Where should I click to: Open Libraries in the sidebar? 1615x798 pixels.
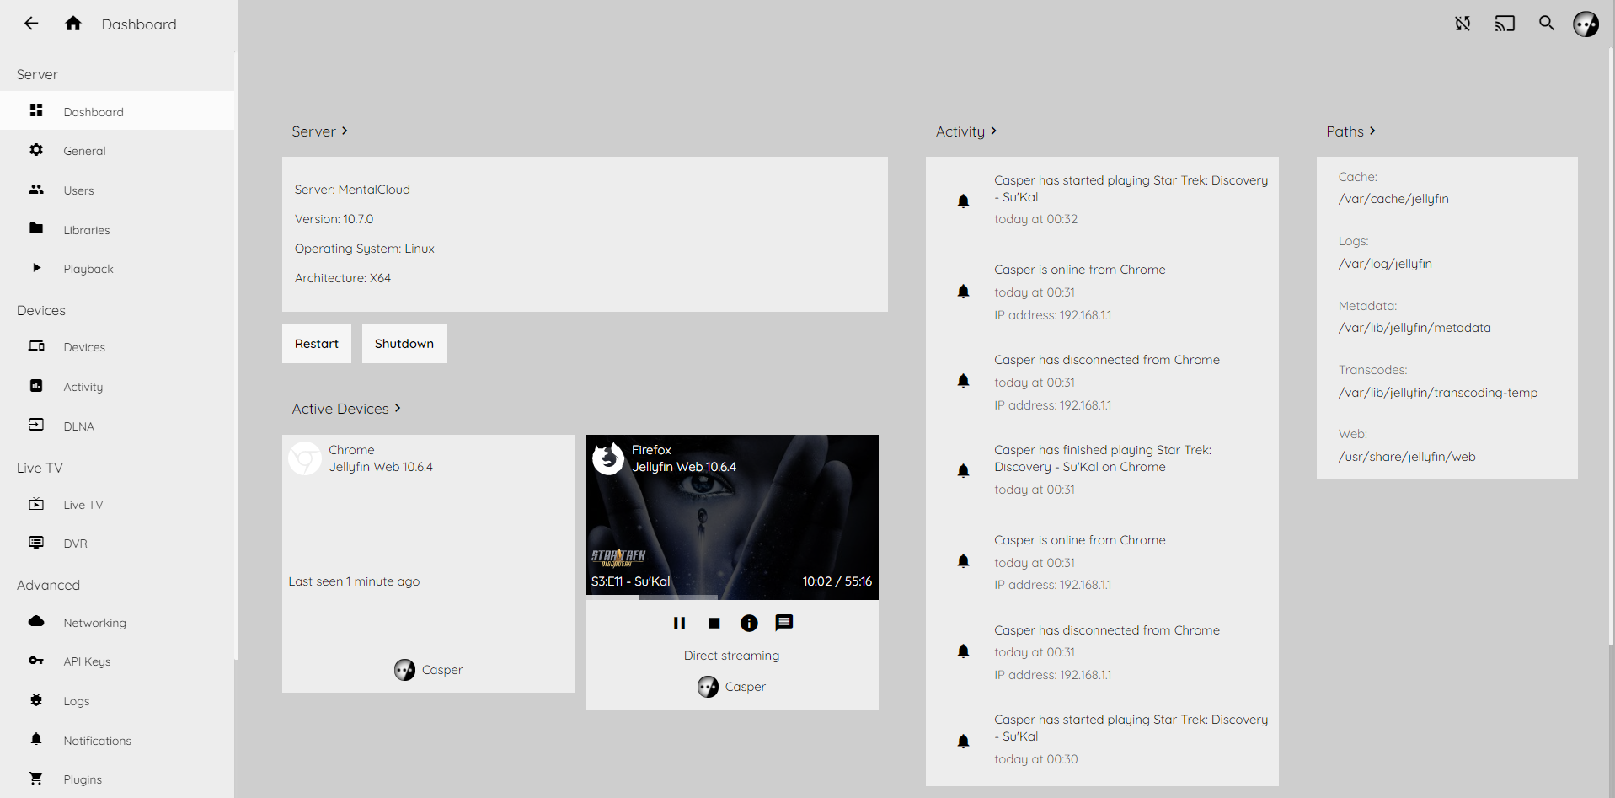click(86, 230)
